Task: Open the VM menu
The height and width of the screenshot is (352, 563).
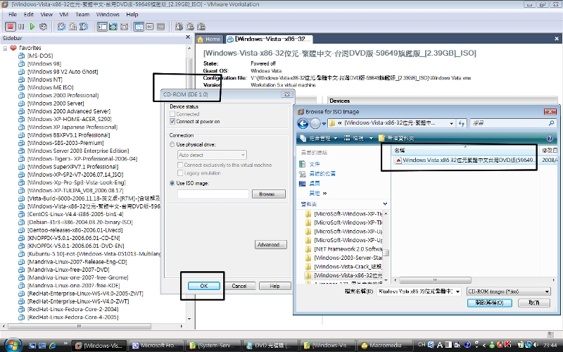Action: [63, 14]
